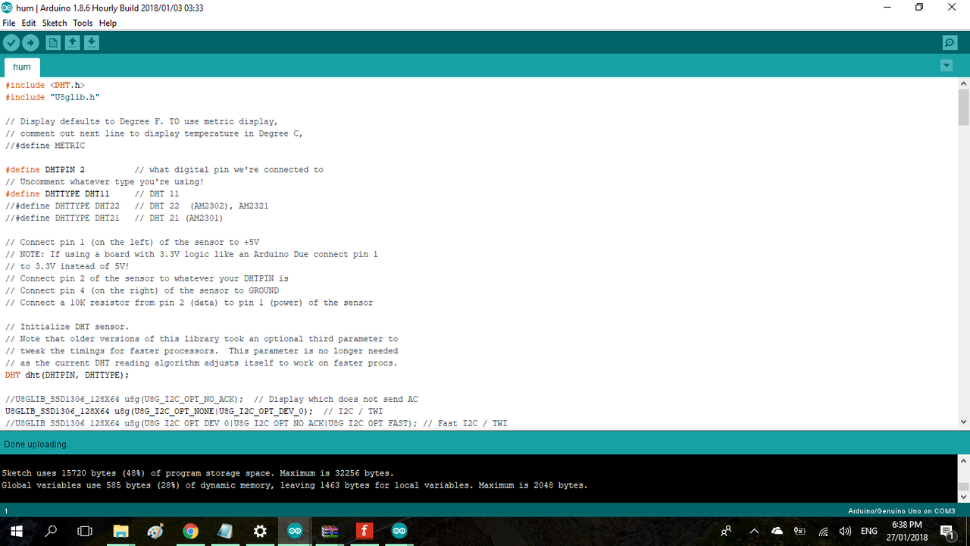Open the notepad taskbar icon
The image size is (970, 546).
pyautogui.click(x=225, y=531)
